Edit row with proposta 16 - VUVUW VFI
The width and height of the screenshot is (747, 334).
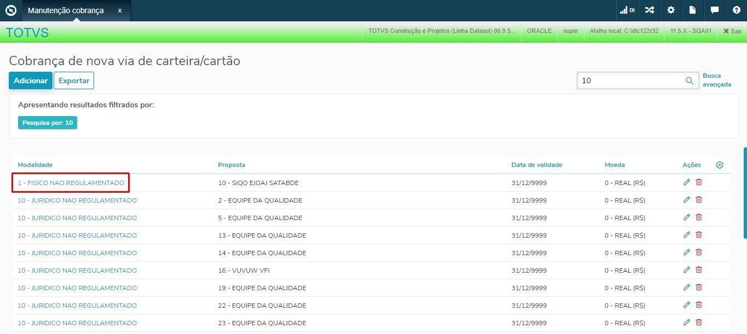pyautogui.click(x=687, y=270)
